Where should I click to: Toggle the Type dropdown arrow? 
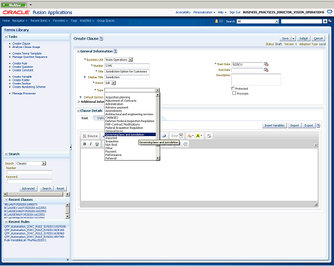pos(158,90)
